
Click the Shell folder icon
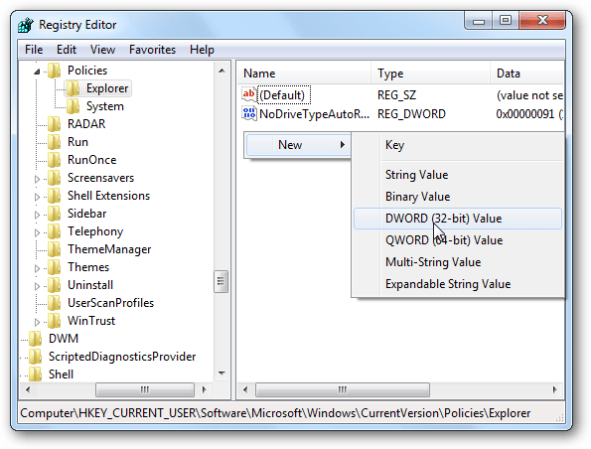click(x=35, y=374)
